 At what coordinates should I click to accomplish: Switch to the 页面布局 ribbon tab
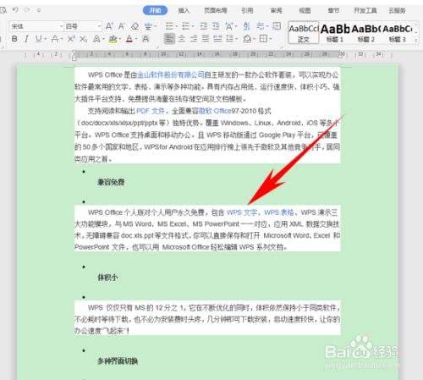(216, 10)
